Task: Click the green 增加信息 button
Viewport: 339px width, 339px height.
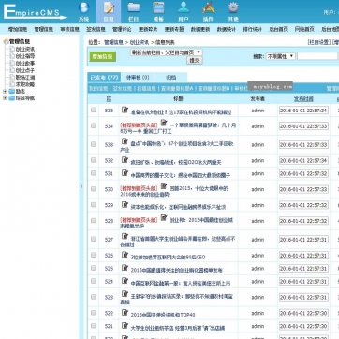Action: pyautogui.click(x=103, y=57)
